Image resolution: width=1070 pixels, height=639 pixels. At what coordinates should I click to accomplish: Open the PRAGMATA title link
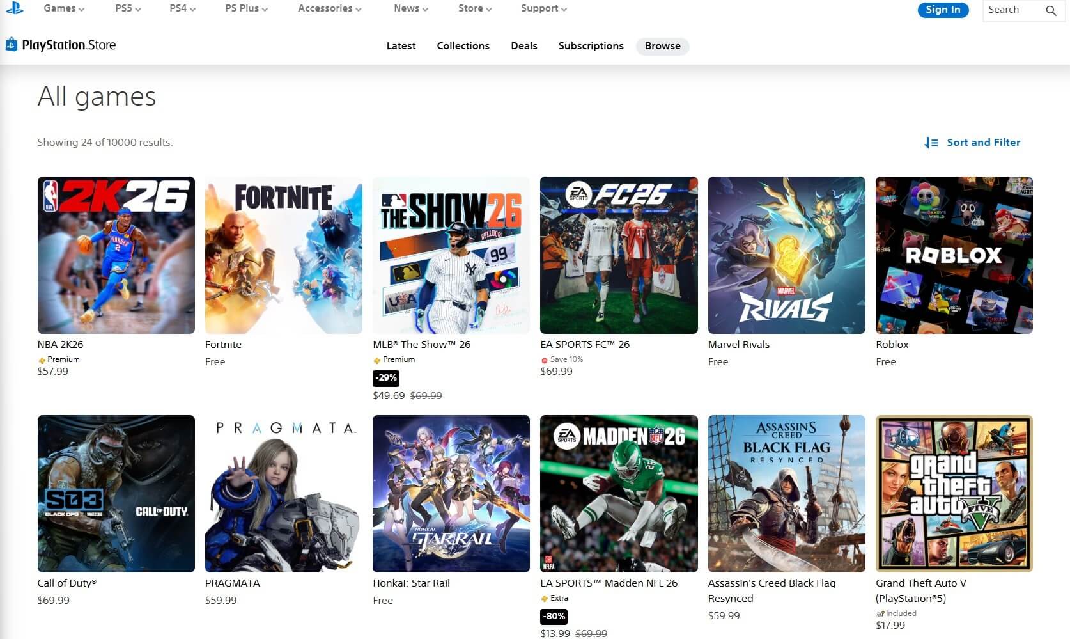pyautogui.click(x=232, y=583)
